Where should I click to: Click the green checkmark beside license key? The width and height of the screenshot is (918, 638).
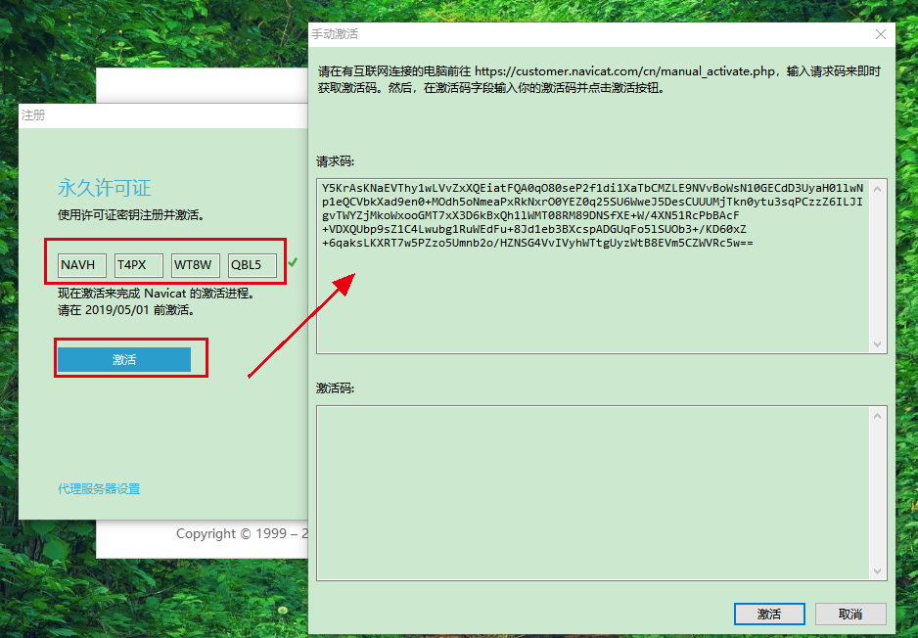[x=293, y=262]
